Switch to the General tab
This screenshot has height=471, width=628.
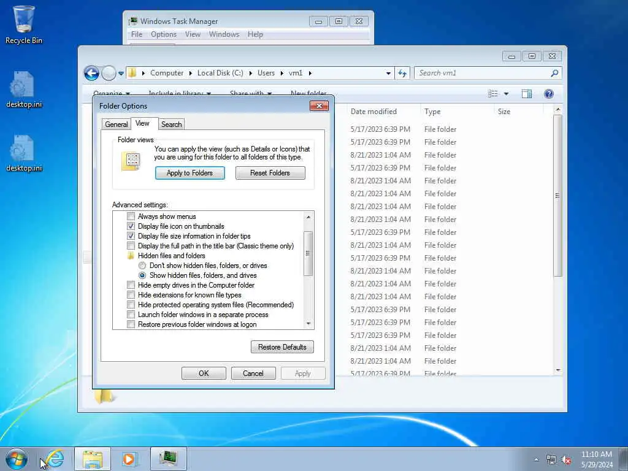click(x=116, y=124)
